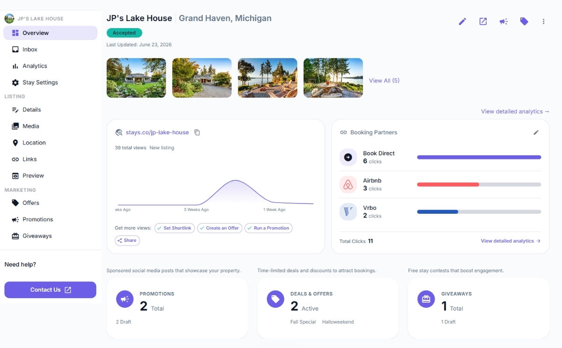Screen dimensions: 562x348
Task: Click the Airbnb clicks progress bar
Action: click(479, 184)
